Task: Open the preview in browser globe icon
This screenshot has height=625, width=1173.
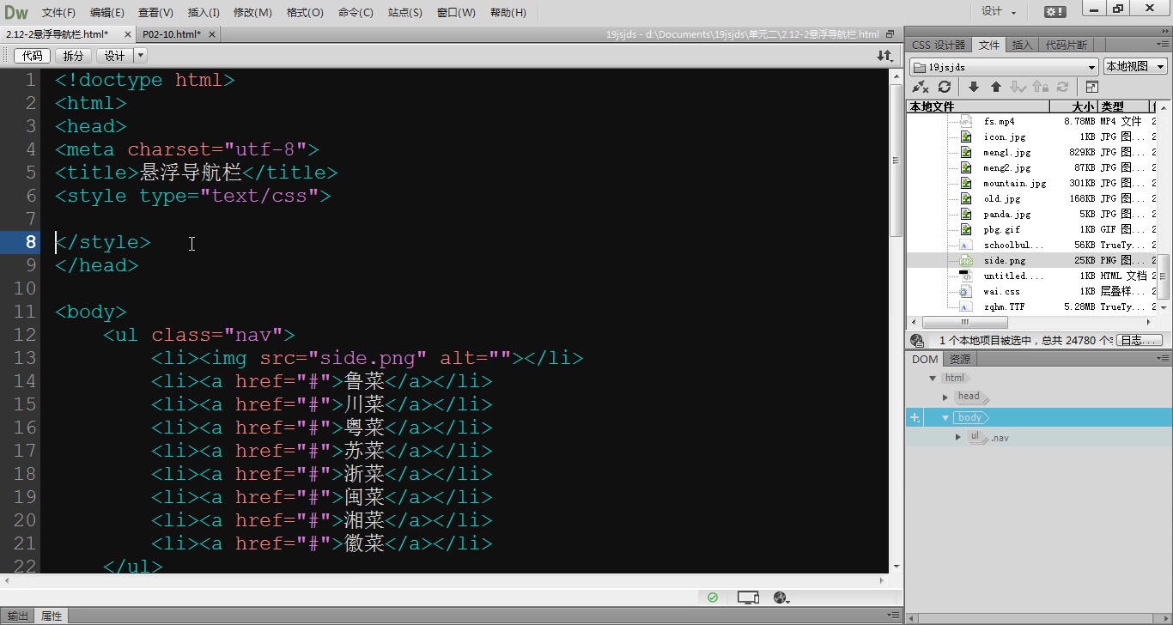Action: coord(781,598)
